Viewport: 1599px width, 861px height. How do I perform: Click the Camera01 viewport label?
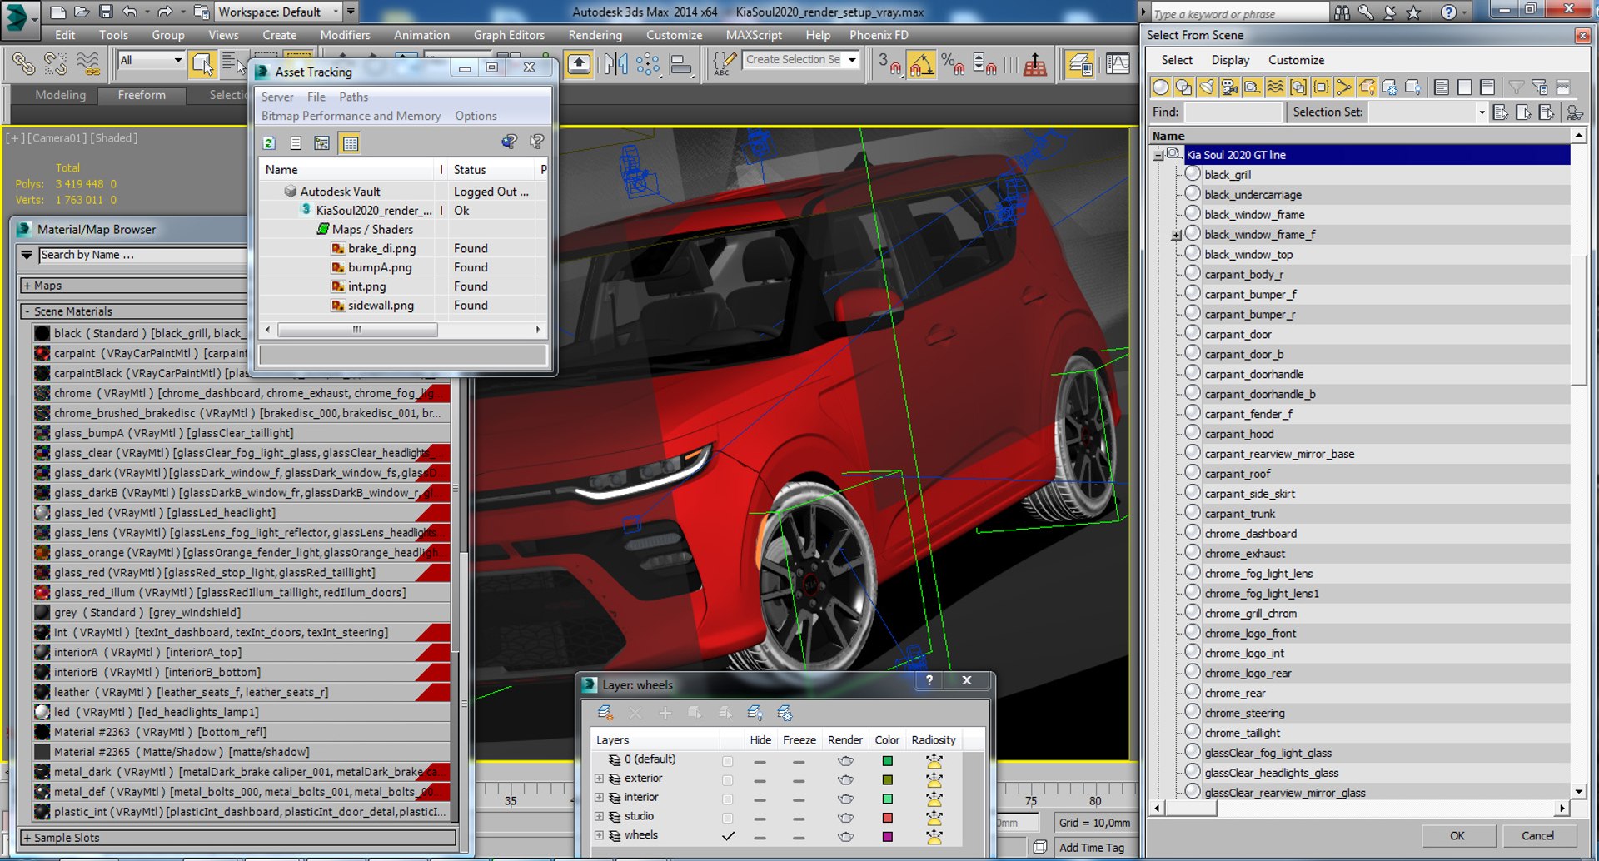click(57, 138)
